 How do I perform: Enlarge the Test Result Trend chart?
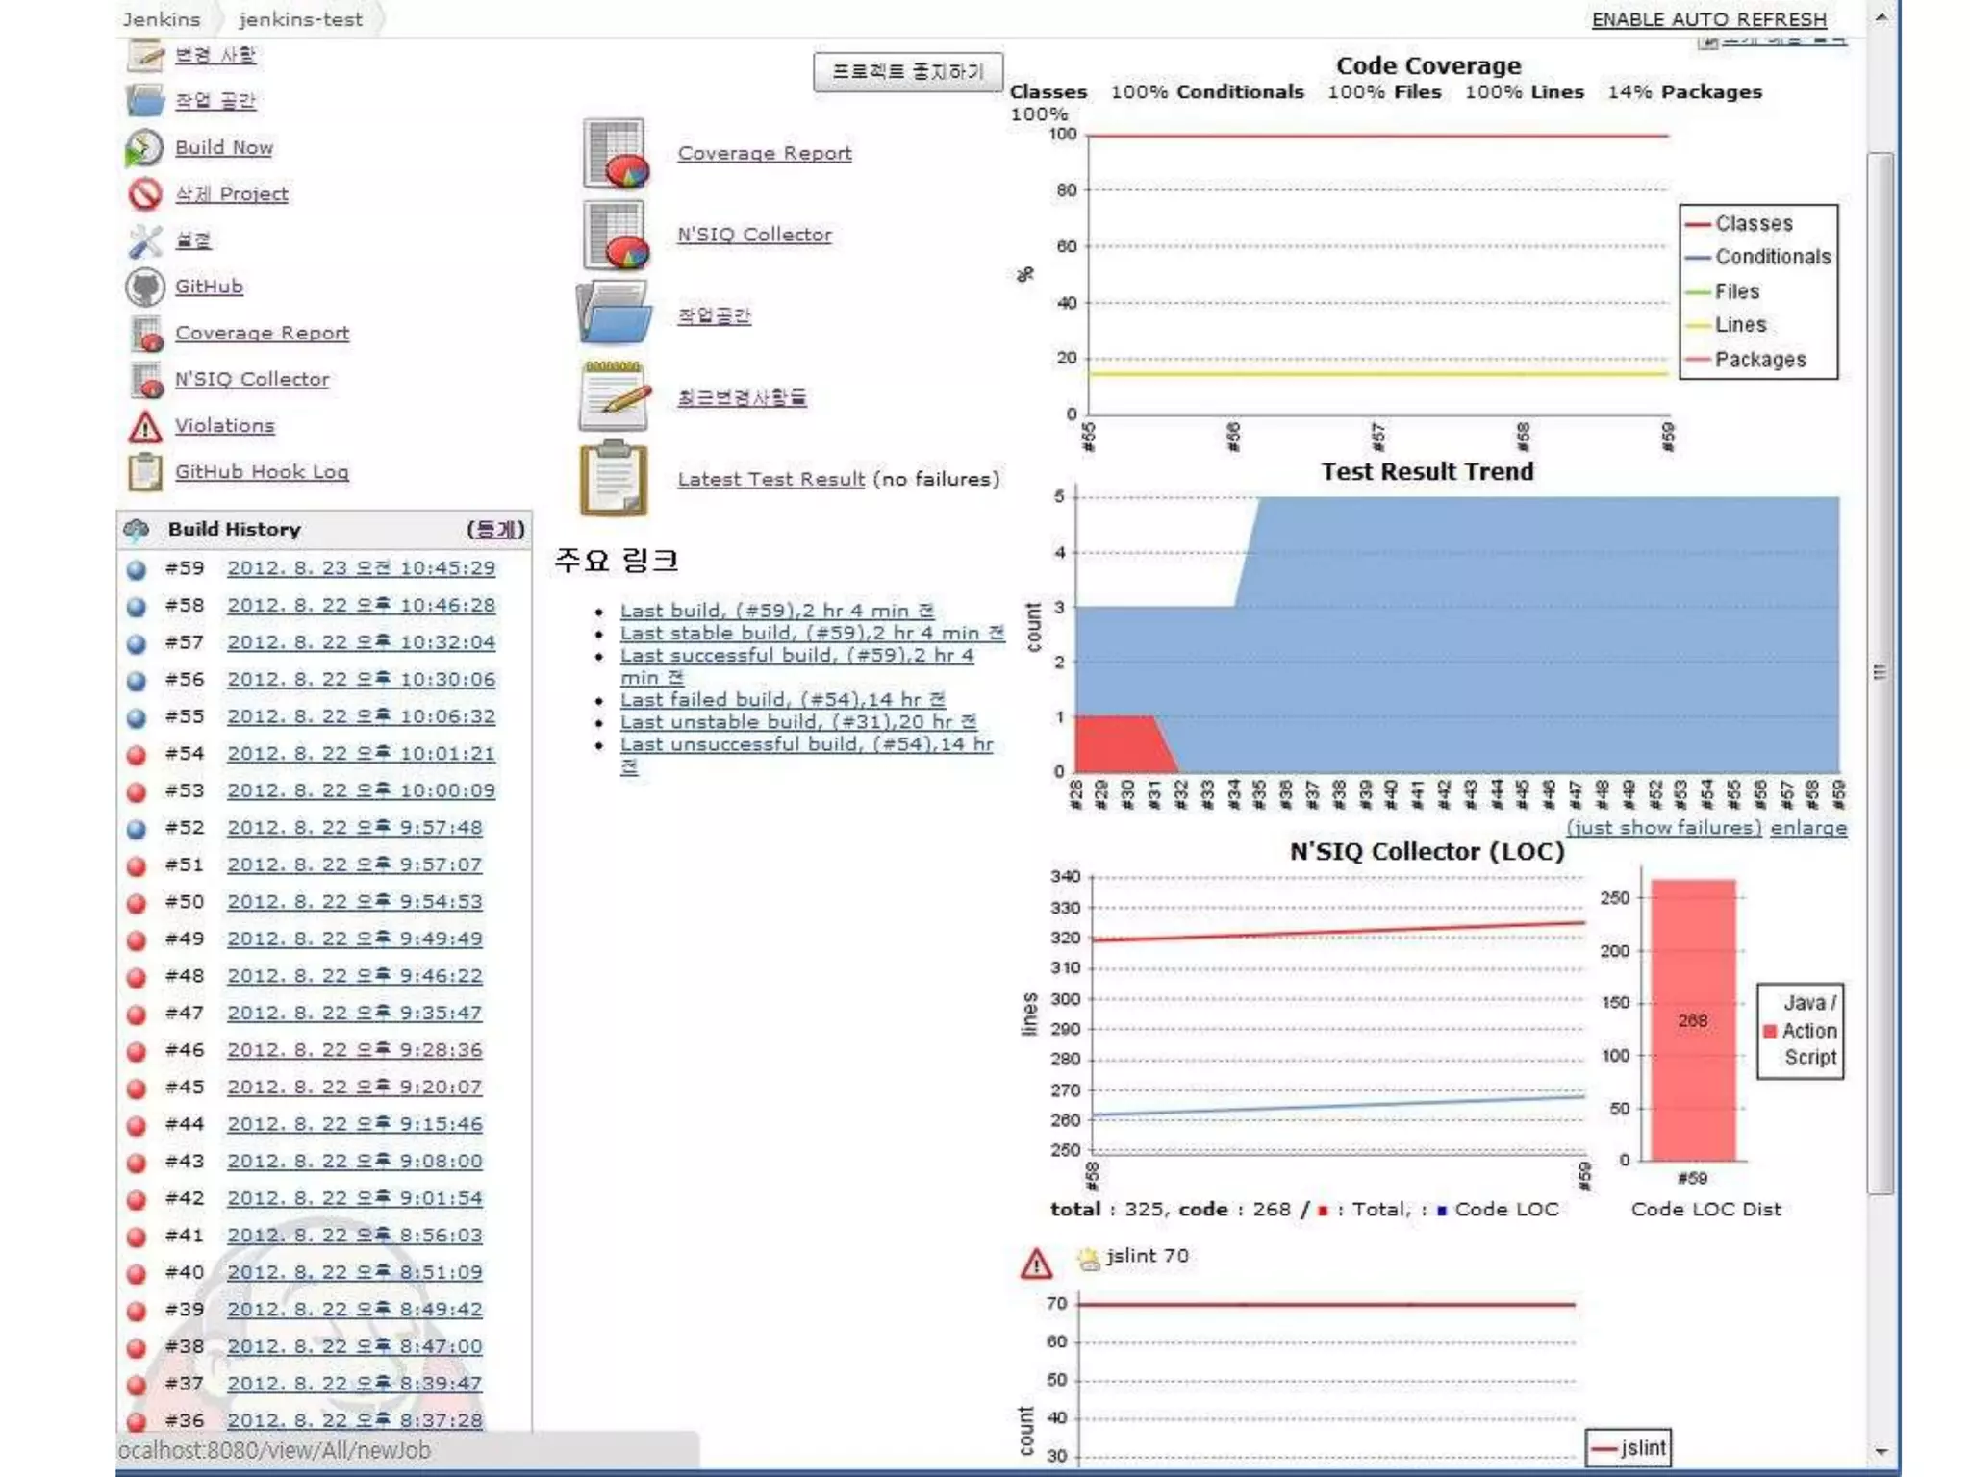click(1808, 828)
